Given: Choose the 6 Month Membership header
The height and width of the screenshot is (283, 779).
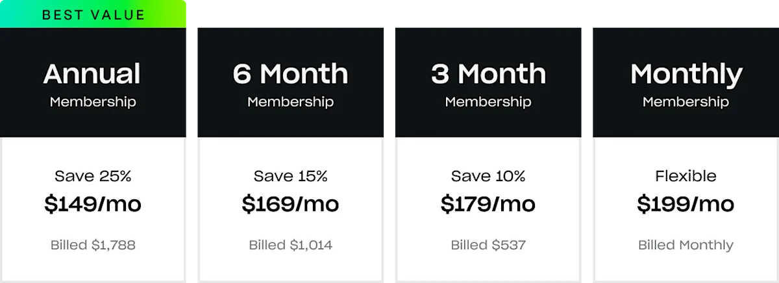Looking at the screenshot, I should [x=290, y=82].
